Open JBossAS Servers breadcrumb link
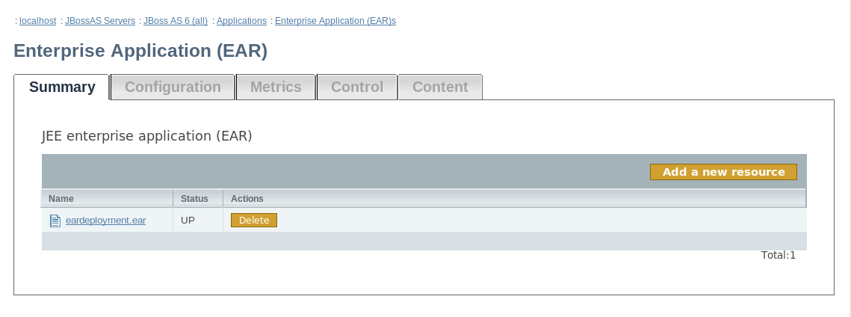The height and width of the screenshot is (317, 851). [x=100, y=21]
